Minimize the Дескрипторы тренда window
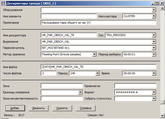165x119 pixels. [x=153, y=3]
